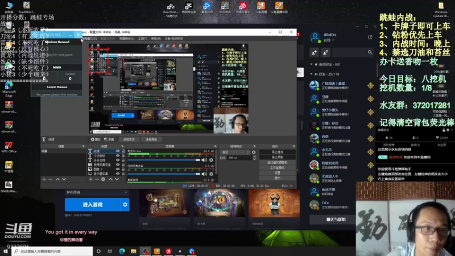Open settings gear of second mixer channel

(x=211, y=174)
